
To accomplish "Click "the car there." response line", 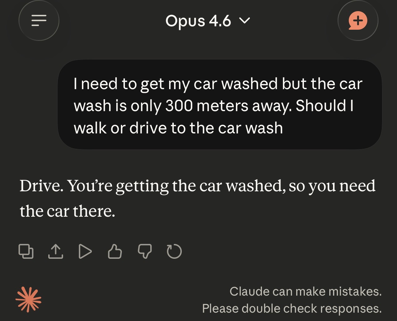I will click(67, 211).
